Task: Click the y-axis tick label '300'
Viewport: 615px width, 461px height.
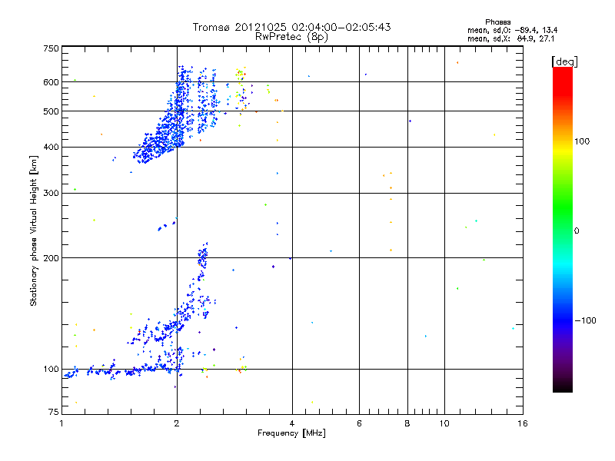Action: [x=51, y=194]
